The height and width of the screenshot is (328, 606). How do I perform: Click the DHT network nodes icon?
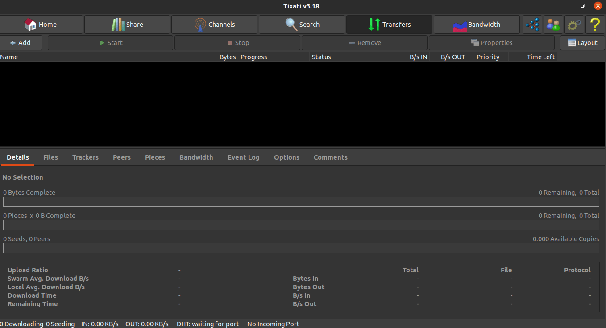coord(532,25)
